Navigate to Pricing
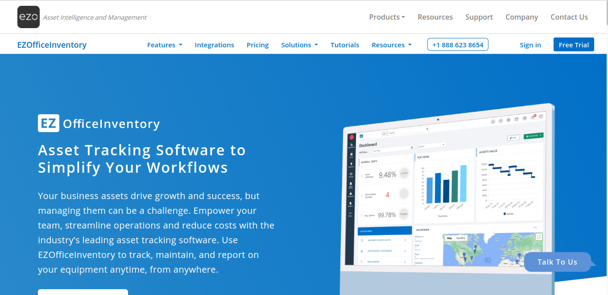 [x=257, y=45]
